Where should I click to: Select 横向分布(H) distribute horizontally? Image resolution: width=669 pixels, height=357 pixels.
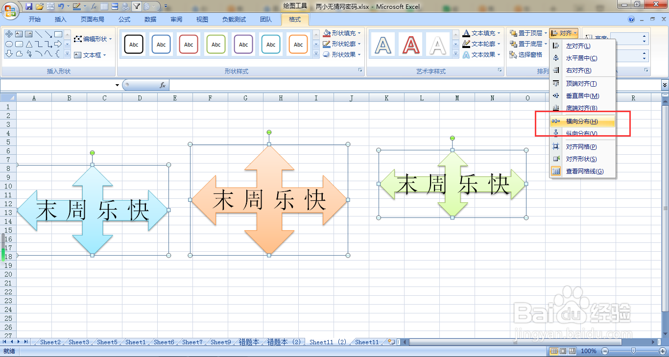pos(583,121)
